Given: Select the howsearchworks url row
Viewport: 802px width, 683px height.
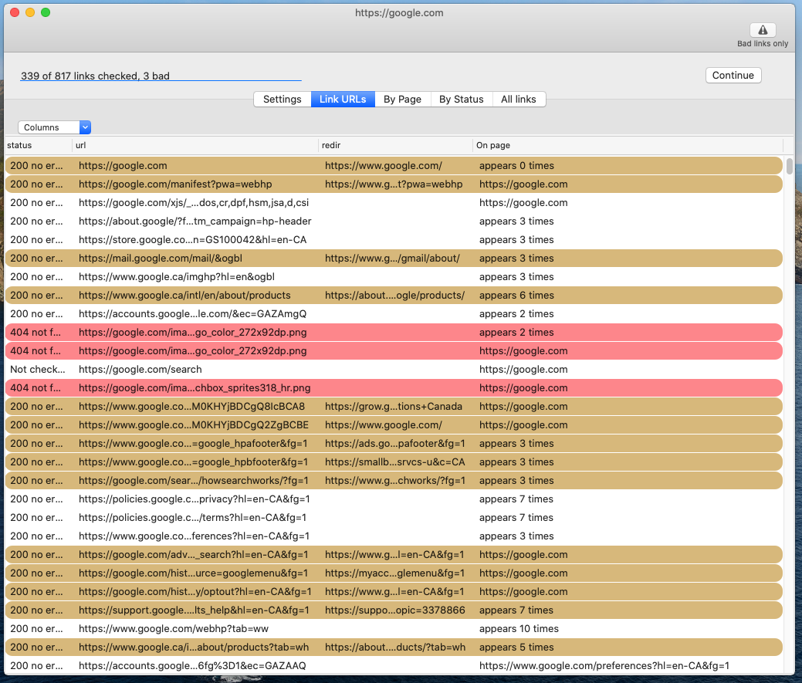Looking at the screenshot, I should [x=394, y=481].
